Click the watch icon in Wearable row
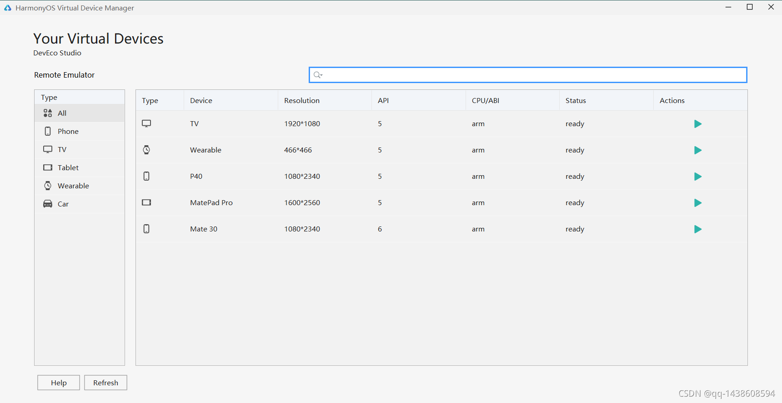 pyautogui.click(x=146, y=150)
